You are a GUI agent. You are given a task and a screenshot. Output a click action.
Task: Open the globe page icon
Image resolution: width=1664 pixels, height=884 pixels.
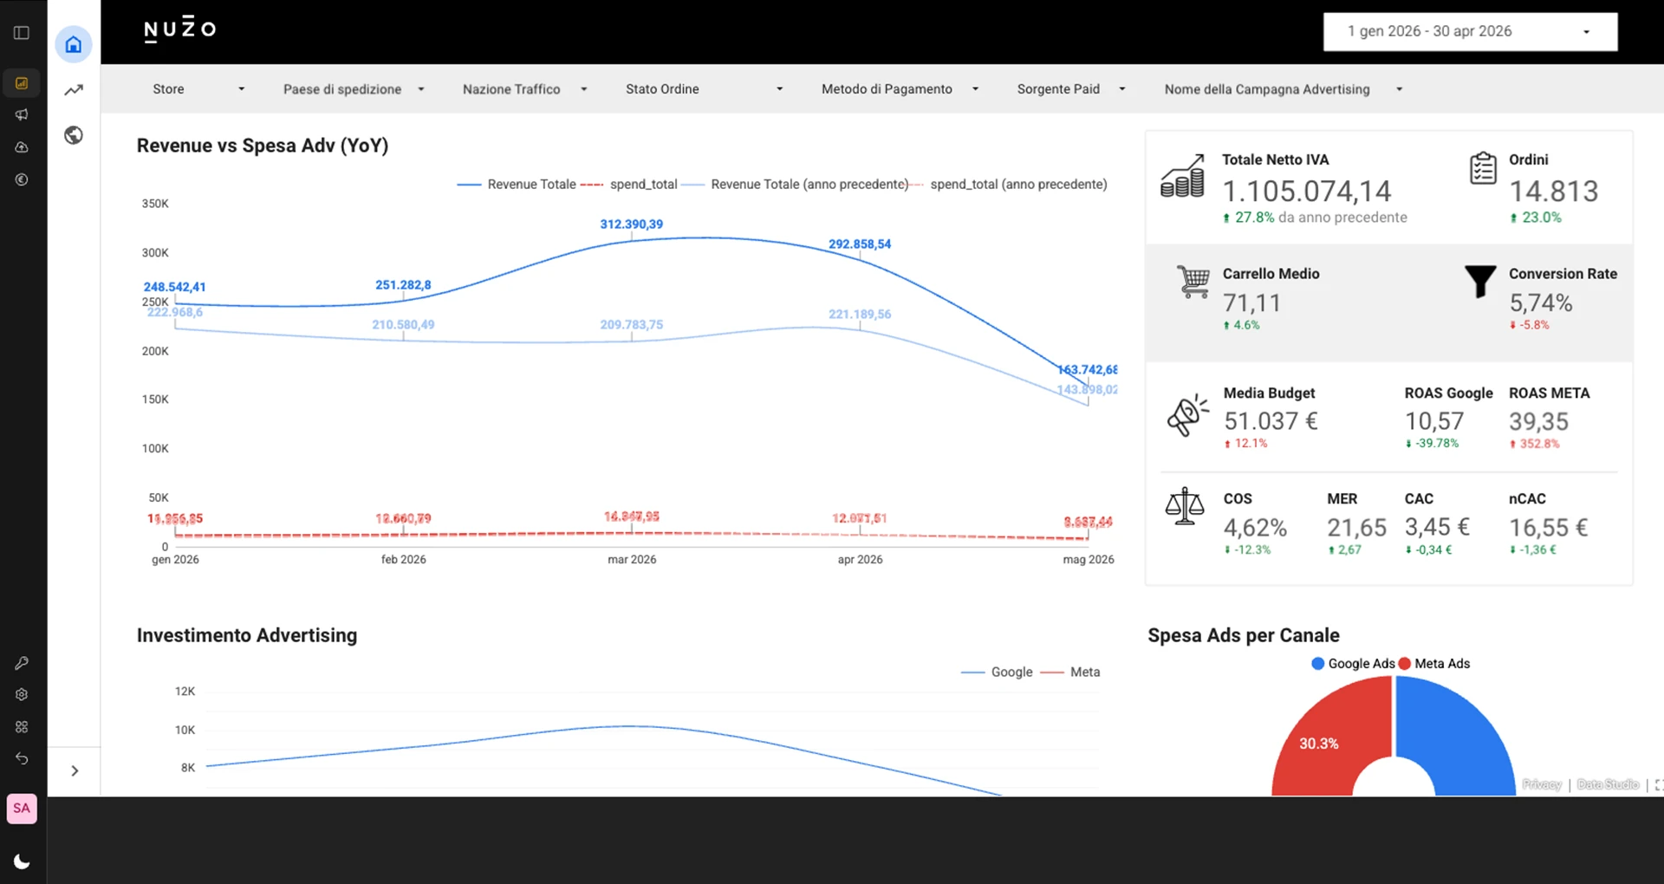(74, 135)
